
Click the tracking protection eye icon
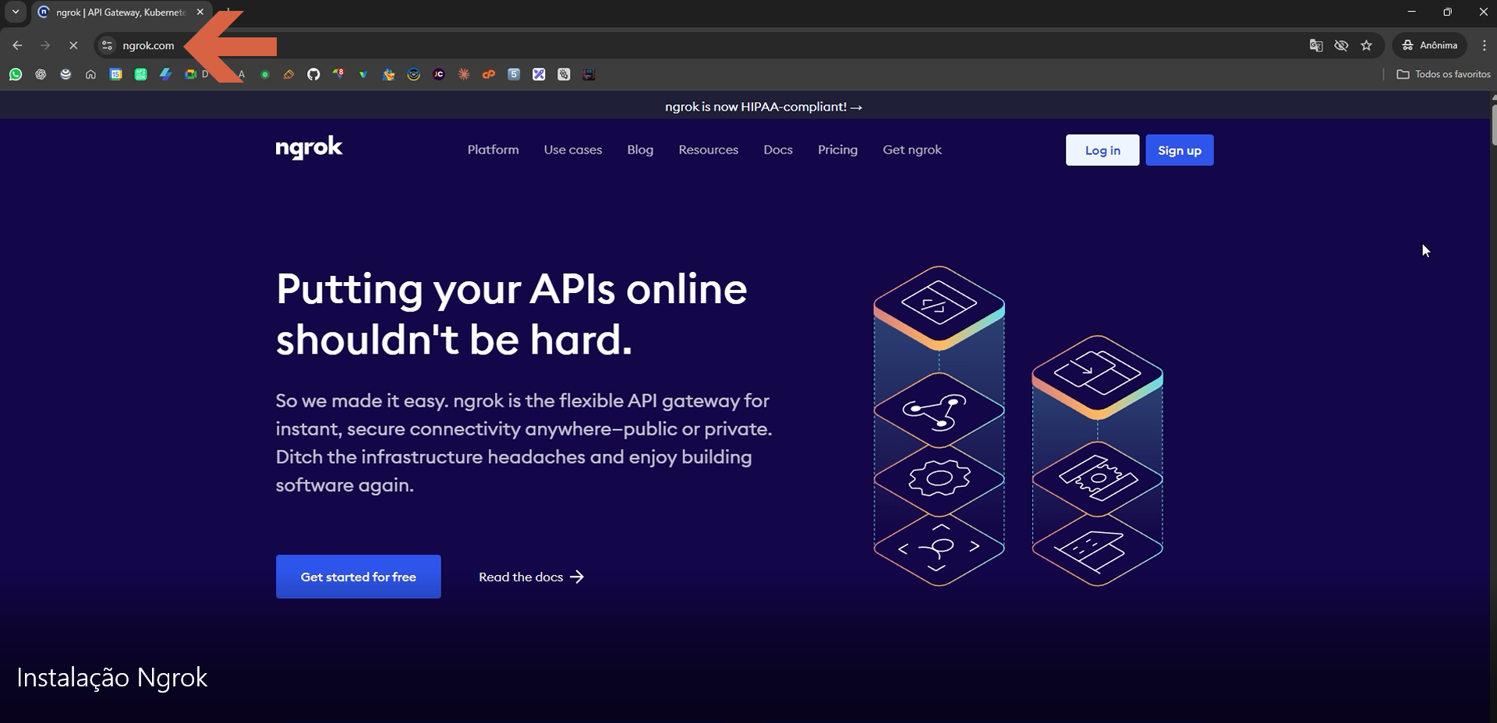coord(1341,45)
